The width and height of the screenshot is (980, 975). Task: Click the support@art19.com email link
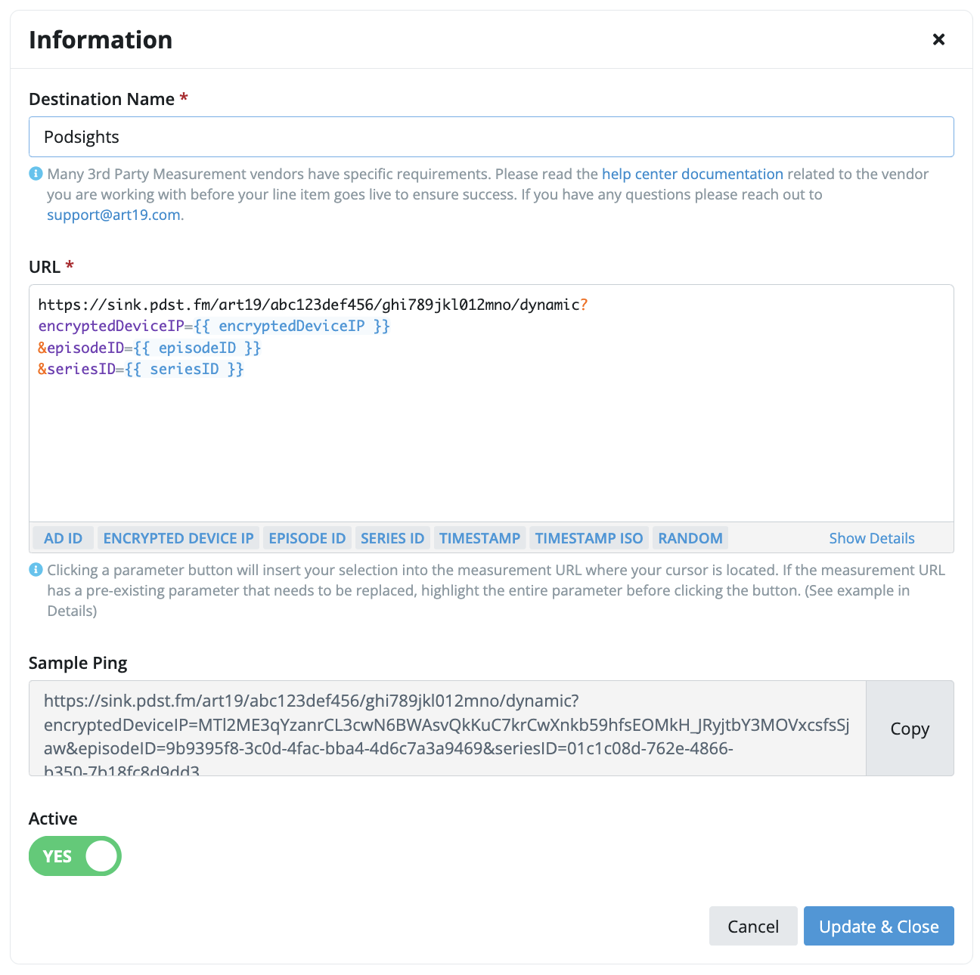113,215
